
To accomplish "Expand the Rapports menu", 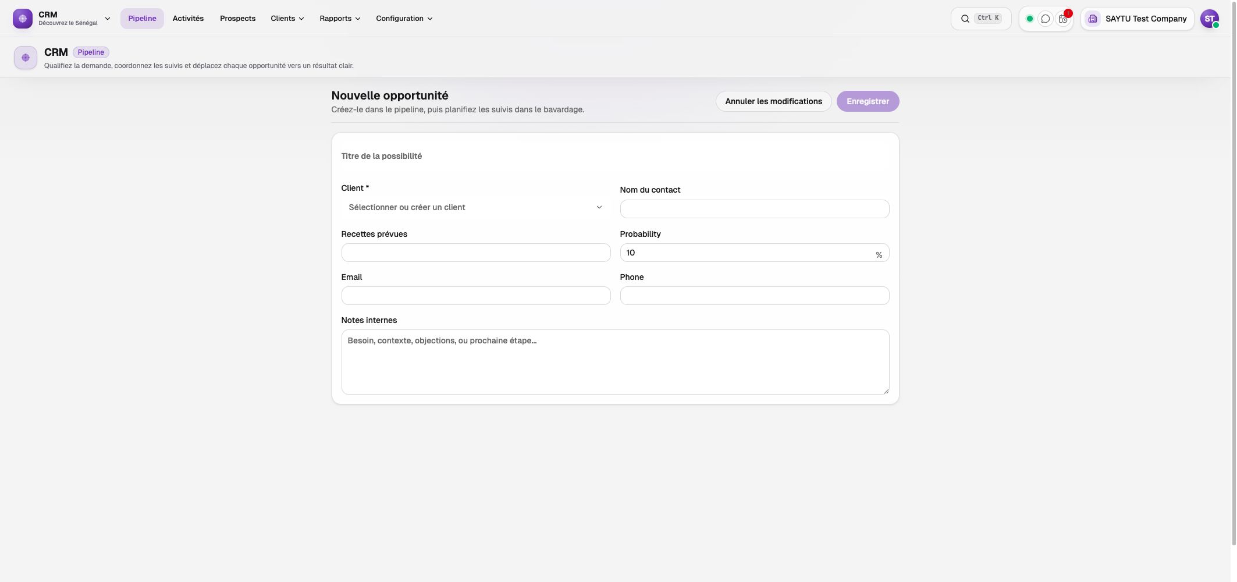I will pos(340,19).
